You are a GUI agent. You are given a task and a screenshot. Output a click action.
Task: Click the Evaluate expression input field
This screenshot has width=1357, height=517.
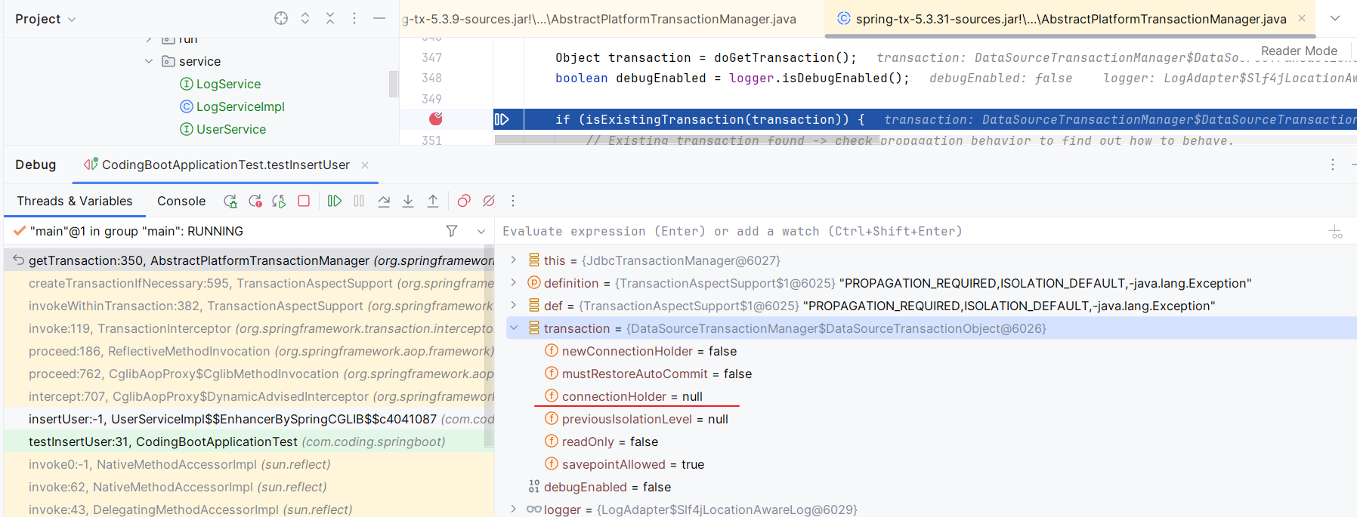tap(910, 231)
